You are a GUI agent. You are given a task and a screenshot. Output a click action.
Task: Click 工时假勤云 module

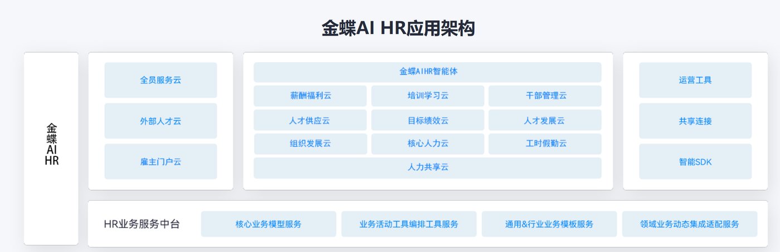coord(545,144)
